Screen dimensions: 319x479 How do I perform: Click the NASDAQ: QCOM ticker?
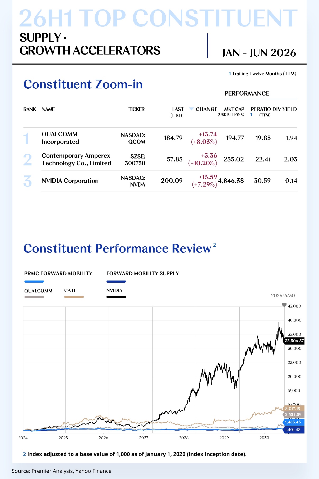click(x=133, y=138)
